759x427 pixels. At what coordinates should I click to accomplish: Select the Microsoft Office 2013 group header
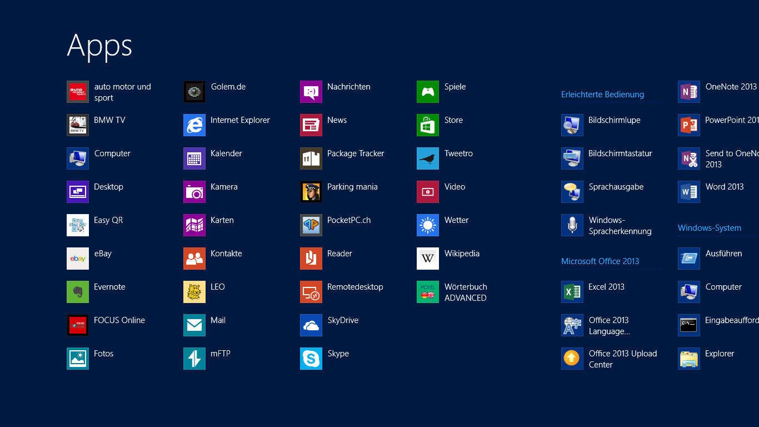600,261
